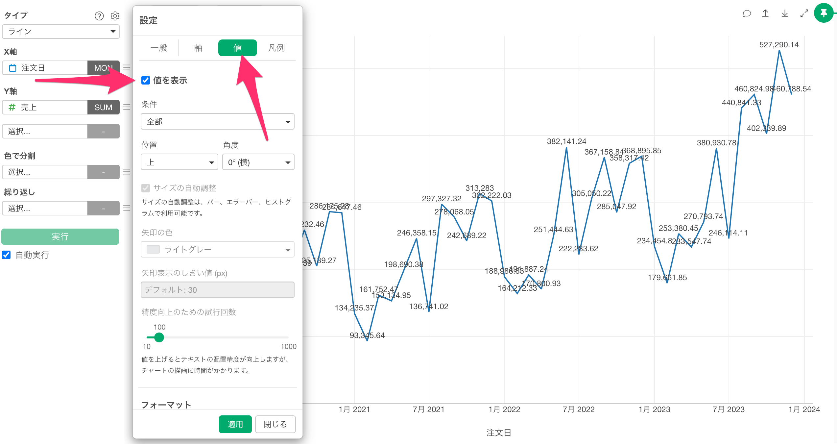This screenshot has height=444, width=837.
Task: Click the green pin icon
Action: pos(824,13)
